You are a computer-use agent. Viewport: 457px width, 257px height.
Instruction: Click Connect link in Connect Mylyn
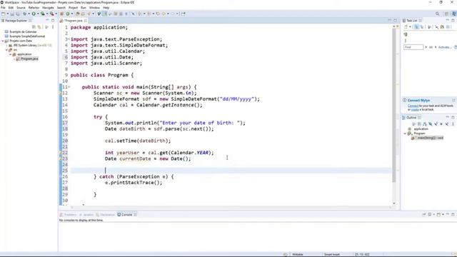pos(413,106)
